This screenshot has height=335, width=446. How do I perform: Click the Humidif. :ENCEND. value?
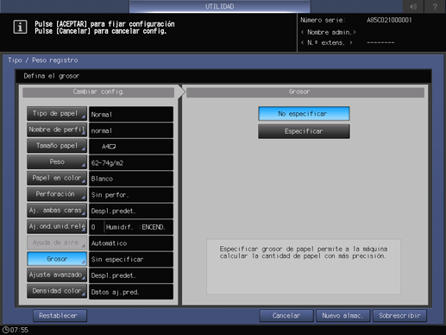point(135,227)
